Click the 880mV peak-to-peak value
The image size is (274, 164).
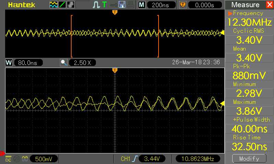point(249,76)
